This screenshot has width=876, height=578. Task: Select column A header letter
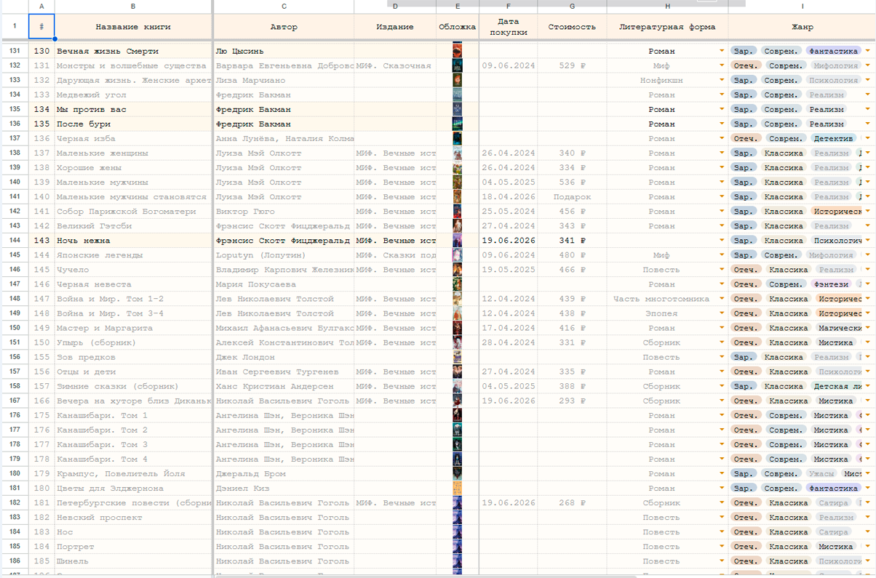pyautogui.click(x=41, y=6)
